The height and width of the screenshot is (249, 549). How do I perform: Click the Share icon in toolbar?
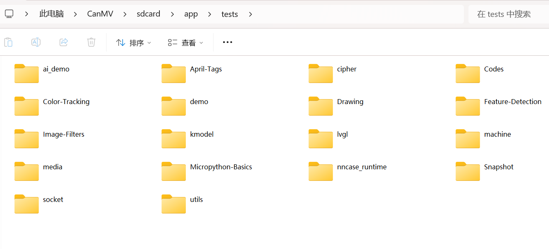64,42
